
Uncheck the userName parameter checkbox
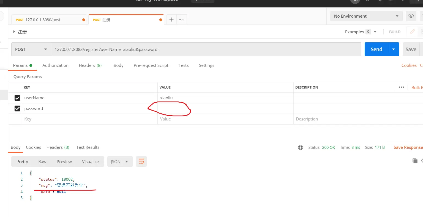[17, 98]
